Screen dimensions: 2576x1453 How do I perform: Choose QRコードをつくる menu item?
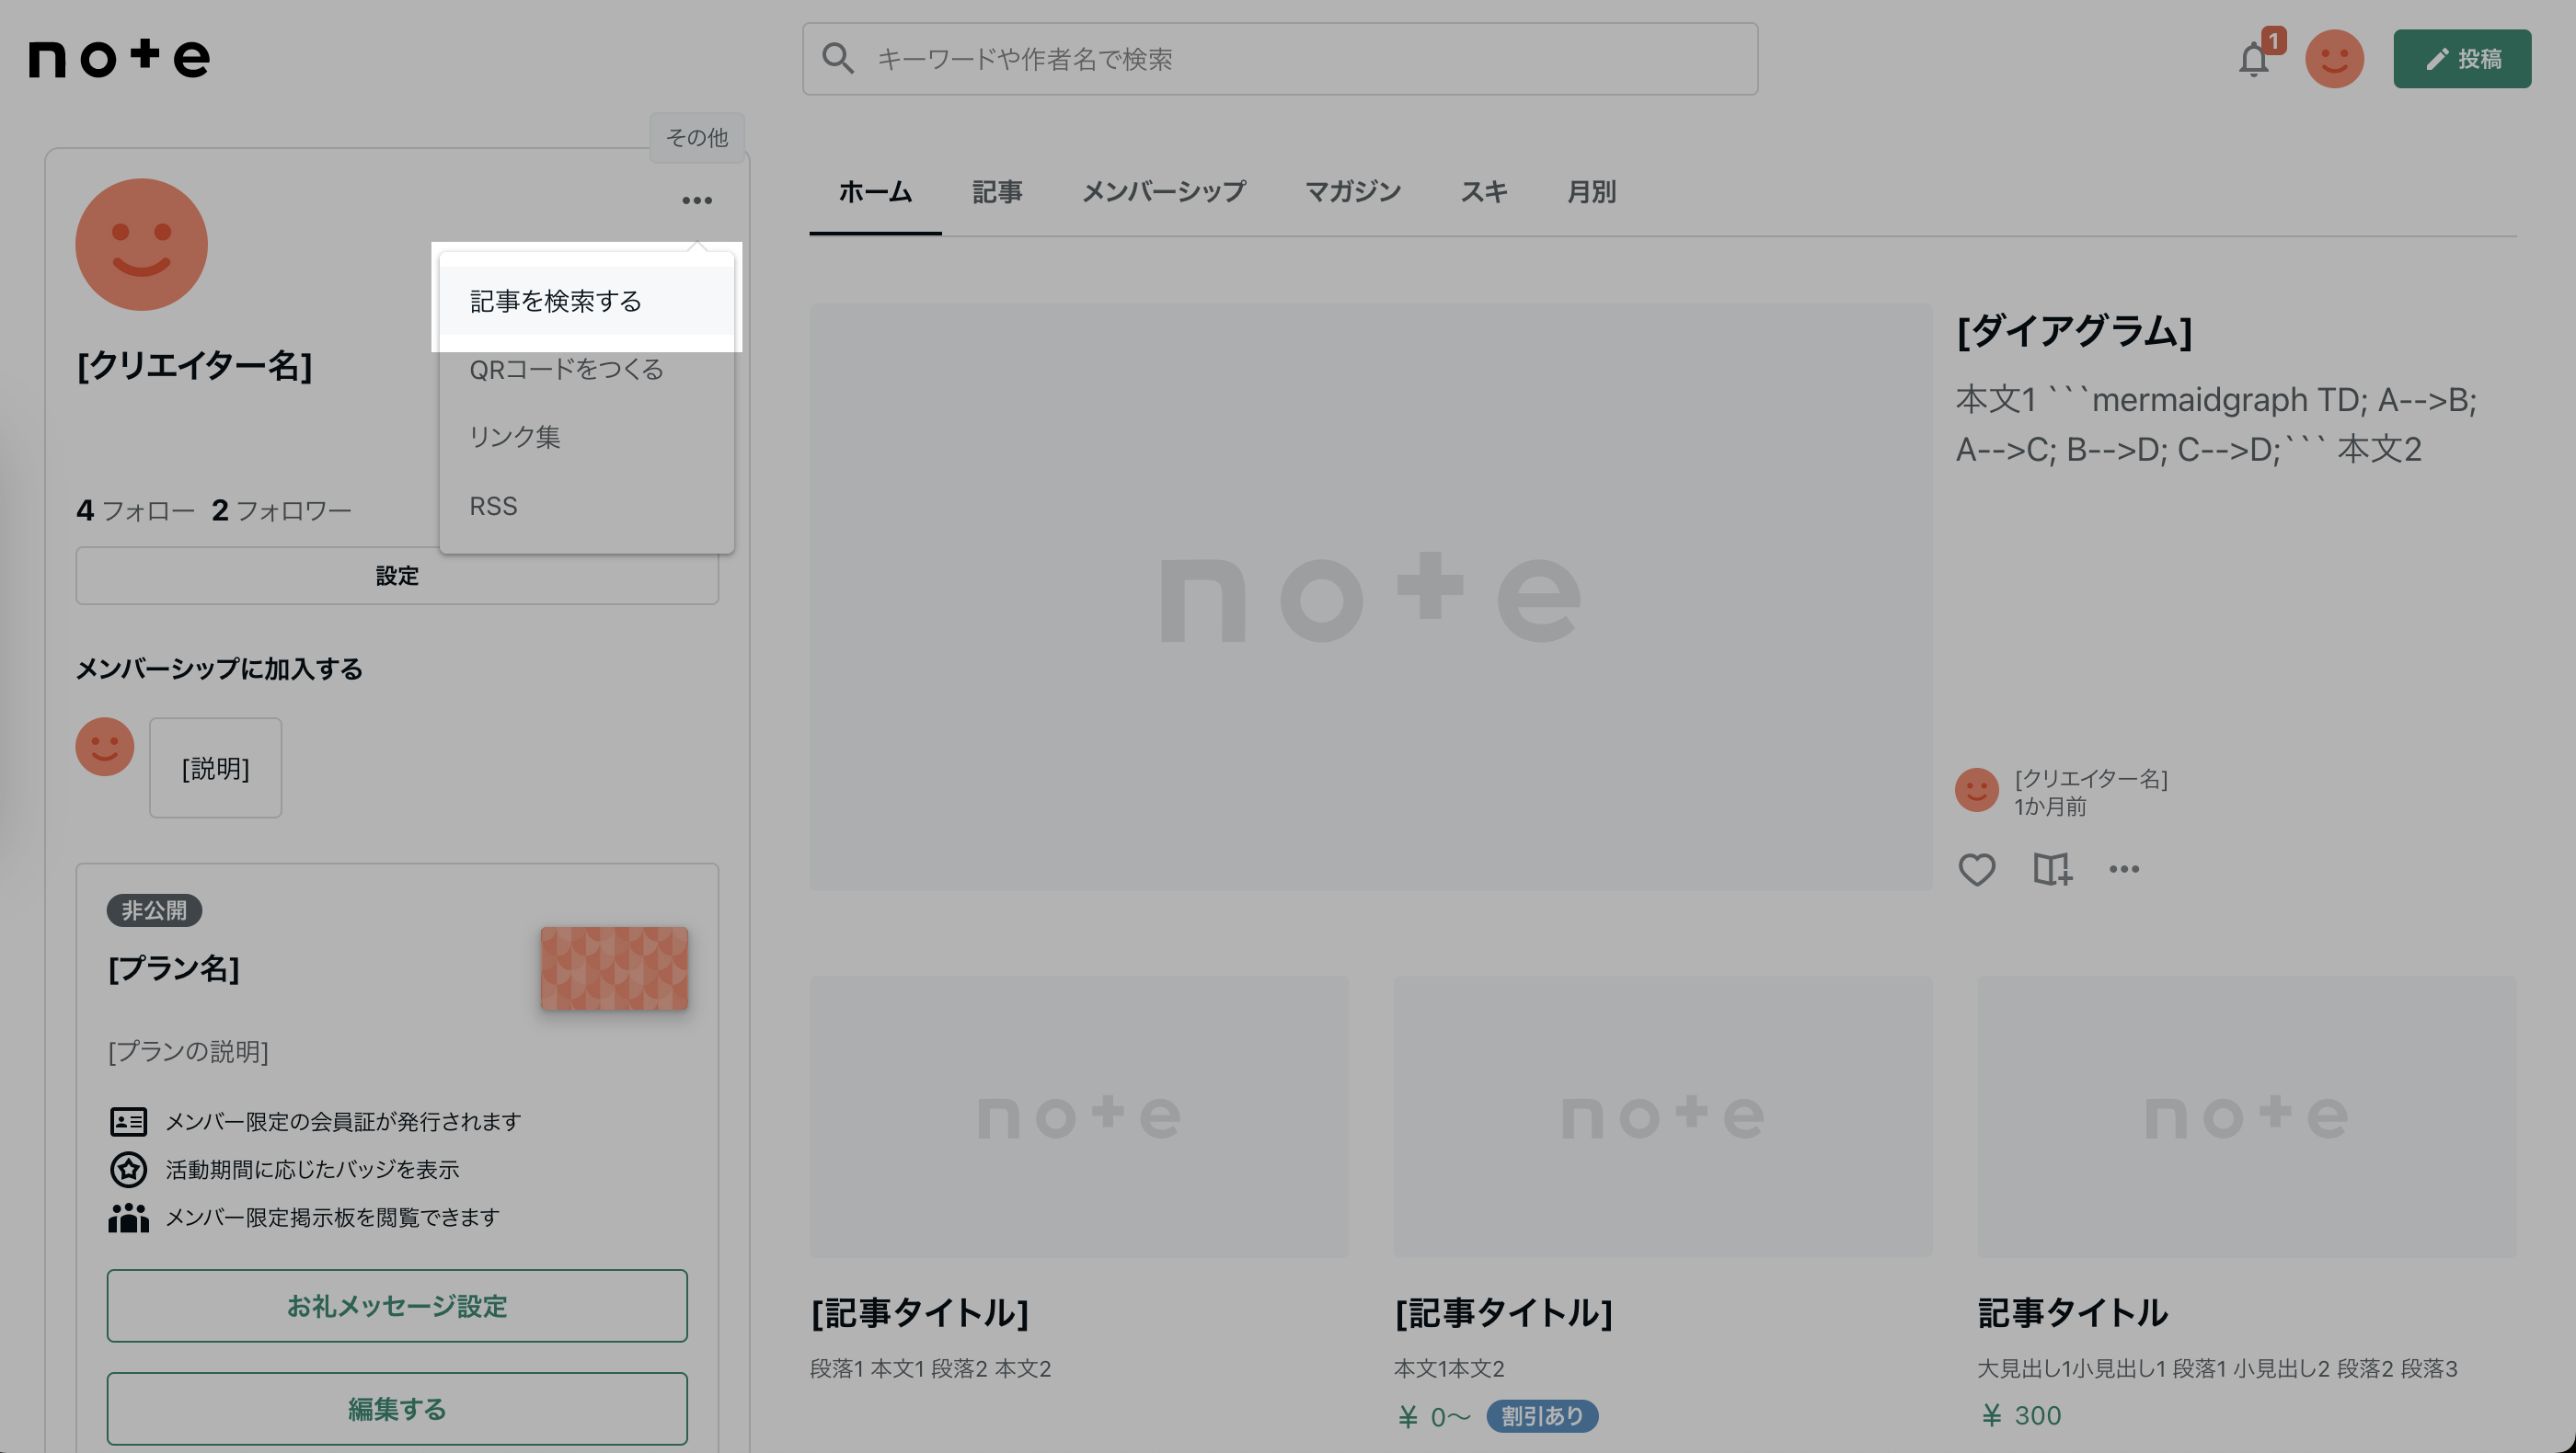point(587,369)
